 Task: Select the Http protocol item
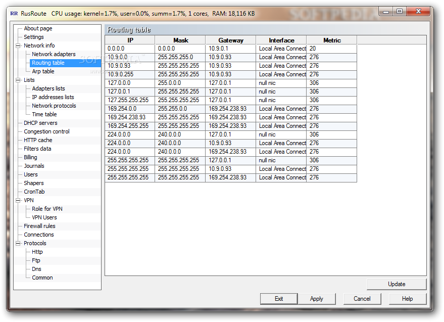37,252
